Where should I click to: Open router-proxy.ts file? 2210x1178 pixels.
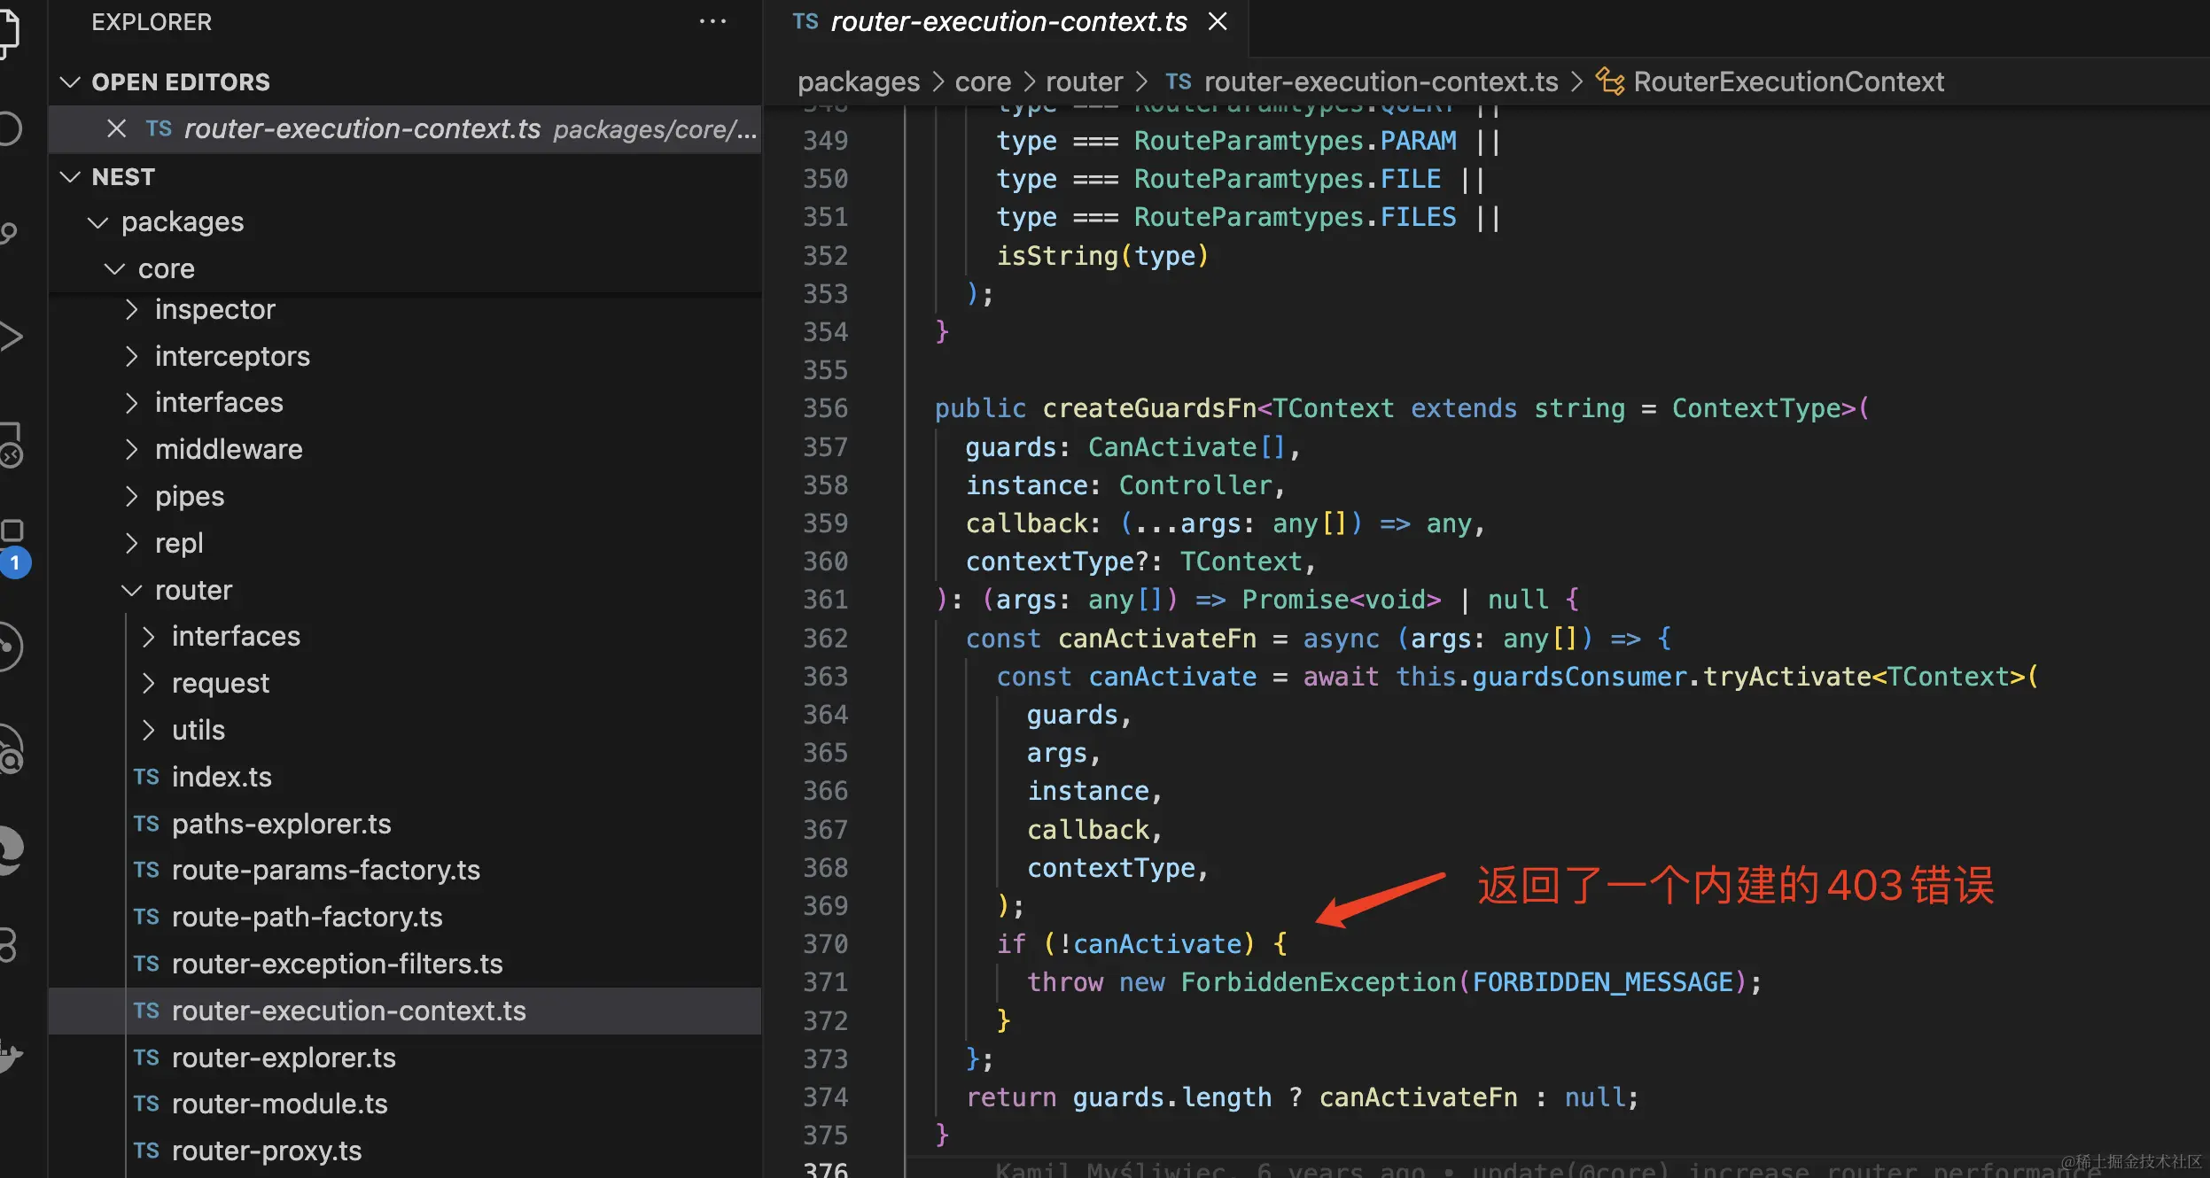point(267,1151)
